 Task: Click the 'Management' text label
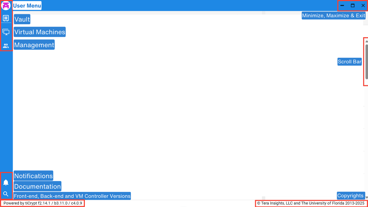click(34, 45)
